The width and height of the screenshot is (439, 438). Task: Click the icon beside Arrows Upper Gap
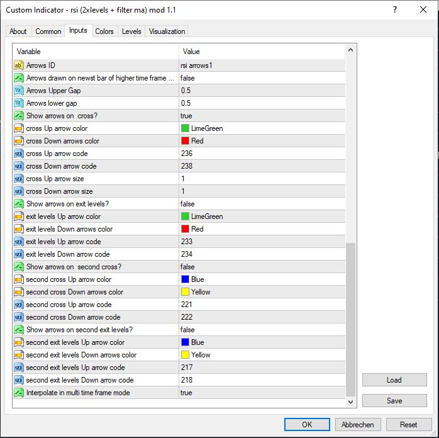click(19, 91)
